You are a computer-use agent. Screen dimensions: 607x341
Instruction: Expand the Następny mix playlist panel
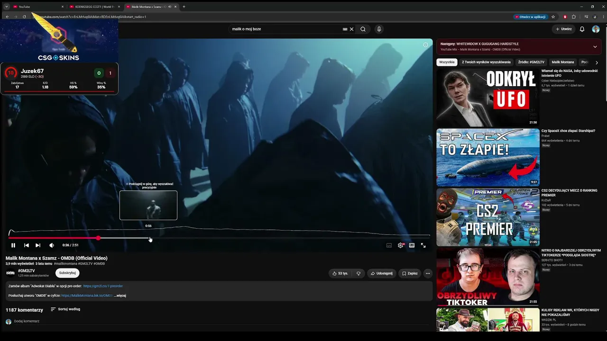pyautogui.click(x=595, y=46)
